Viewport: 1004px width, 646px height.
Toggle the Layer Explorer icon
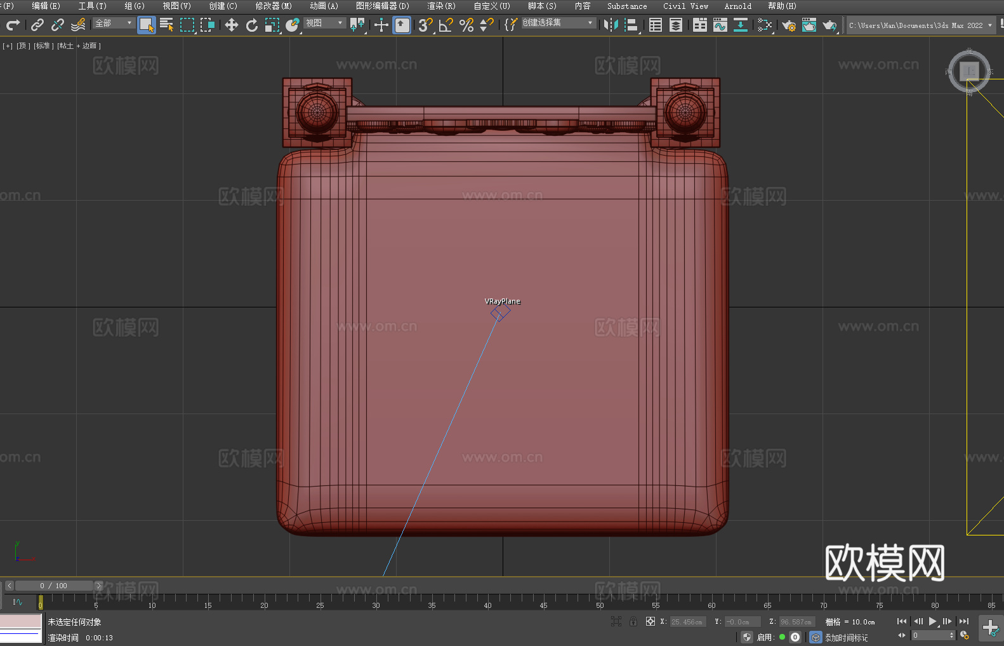coord(676,25)
